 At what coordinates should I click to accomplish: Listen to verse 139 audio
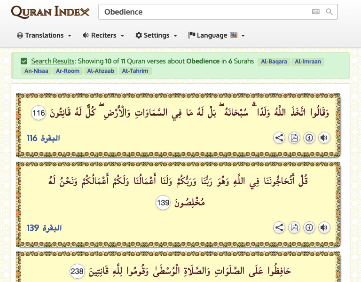(x=324, y=227)
